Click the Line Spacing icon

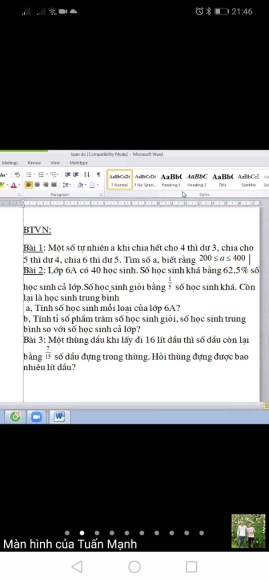coord(65,185)
